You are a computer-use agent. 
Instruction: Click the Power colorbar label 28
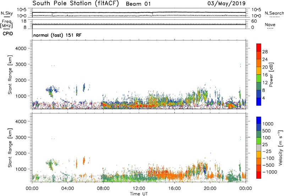pos(265,52)
